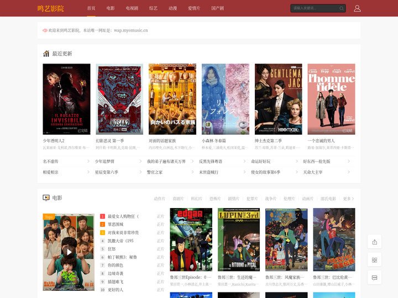This screenshot has width=398, height=298.
Task: Open the 对面的话题家族 poster
Action: pyautogui.click(x=172, y=99)
